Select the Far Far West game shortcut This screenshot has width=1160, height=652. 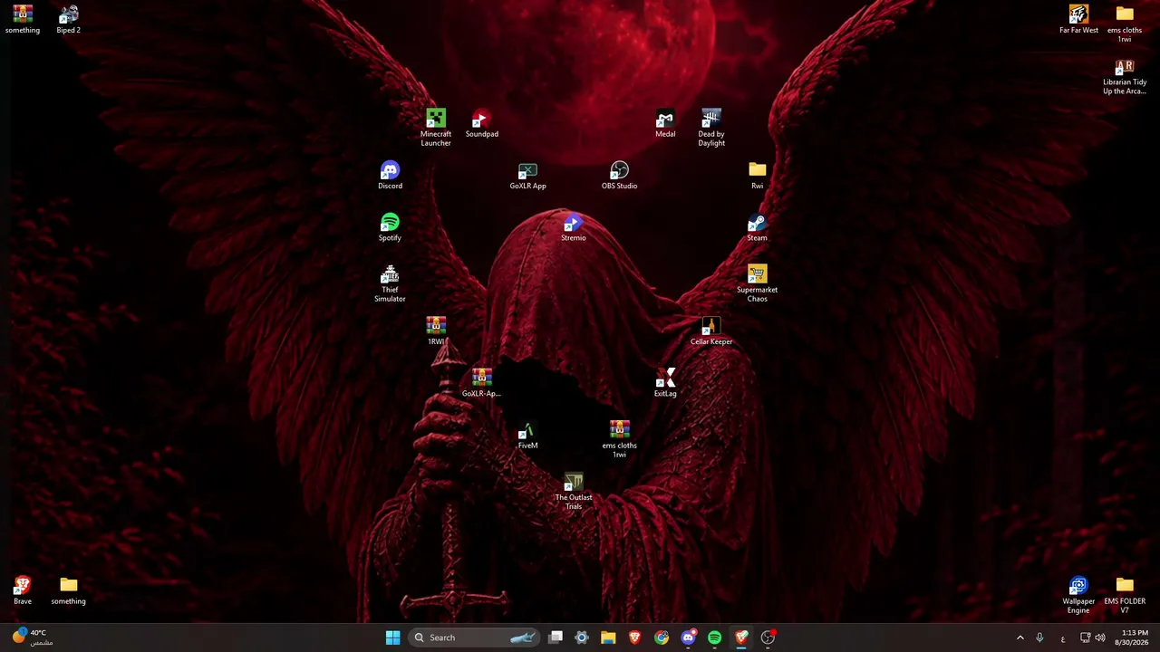(1078, 19)
